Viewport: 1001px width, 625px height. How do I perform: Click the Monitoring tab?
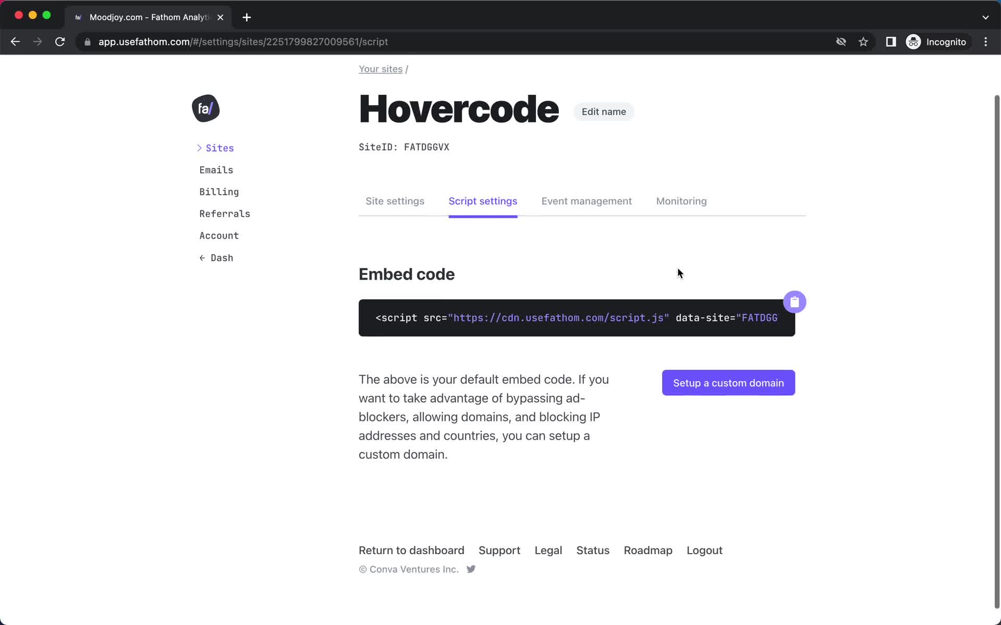pyautogui.click(x=681, y=201)
